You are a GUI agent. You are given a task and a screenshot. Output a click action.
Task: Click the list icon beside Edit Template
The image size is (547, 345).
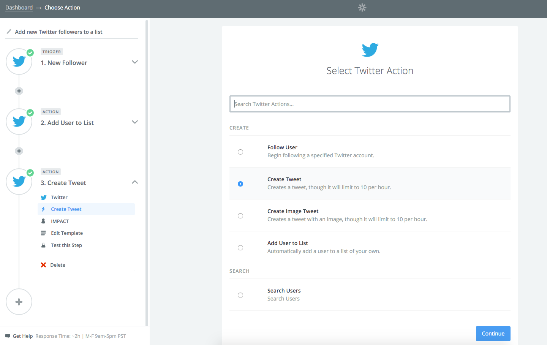coord(43,233)
